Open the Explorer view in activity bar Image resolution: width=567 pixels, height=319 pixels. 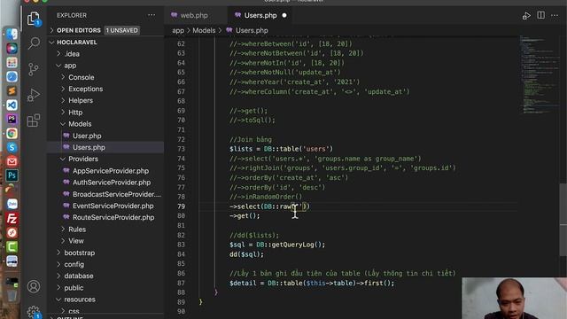tap(34, 18)
